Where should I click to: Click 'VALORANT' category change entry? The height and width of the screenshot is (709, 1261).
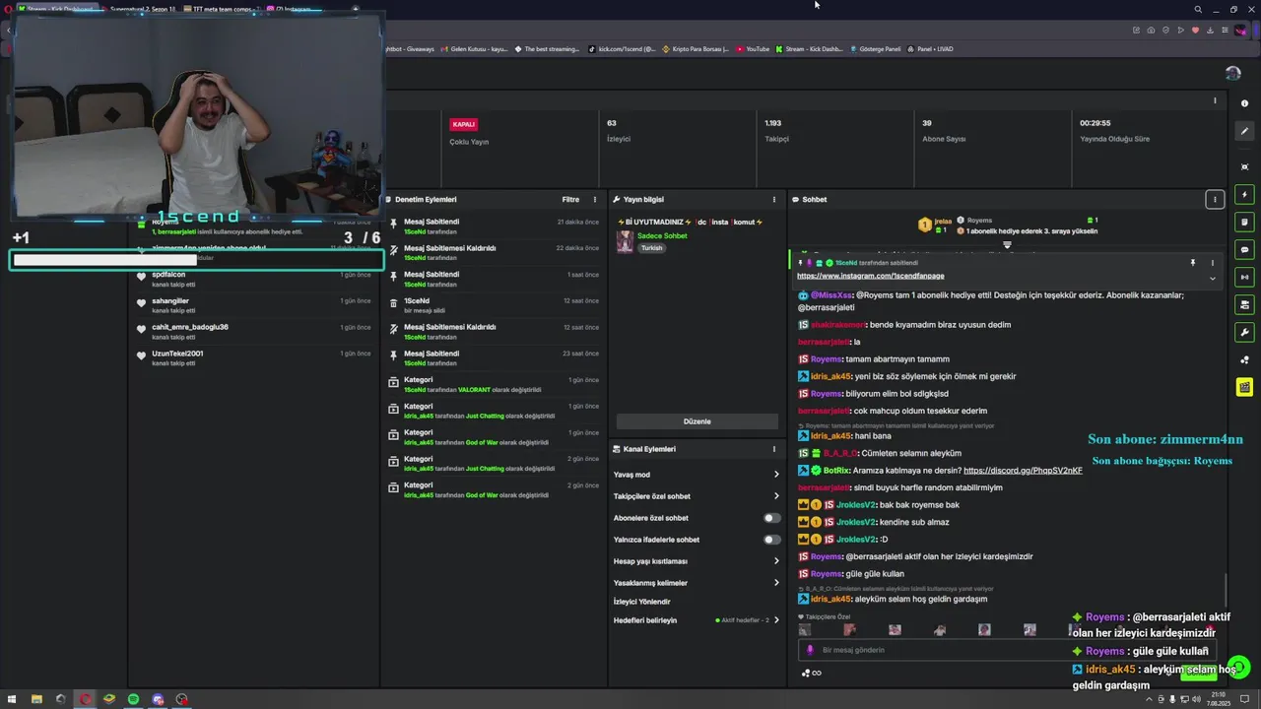(496, 385)
